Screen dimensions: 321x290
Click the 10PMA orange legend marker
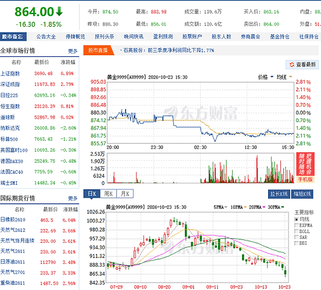(245, 207)
